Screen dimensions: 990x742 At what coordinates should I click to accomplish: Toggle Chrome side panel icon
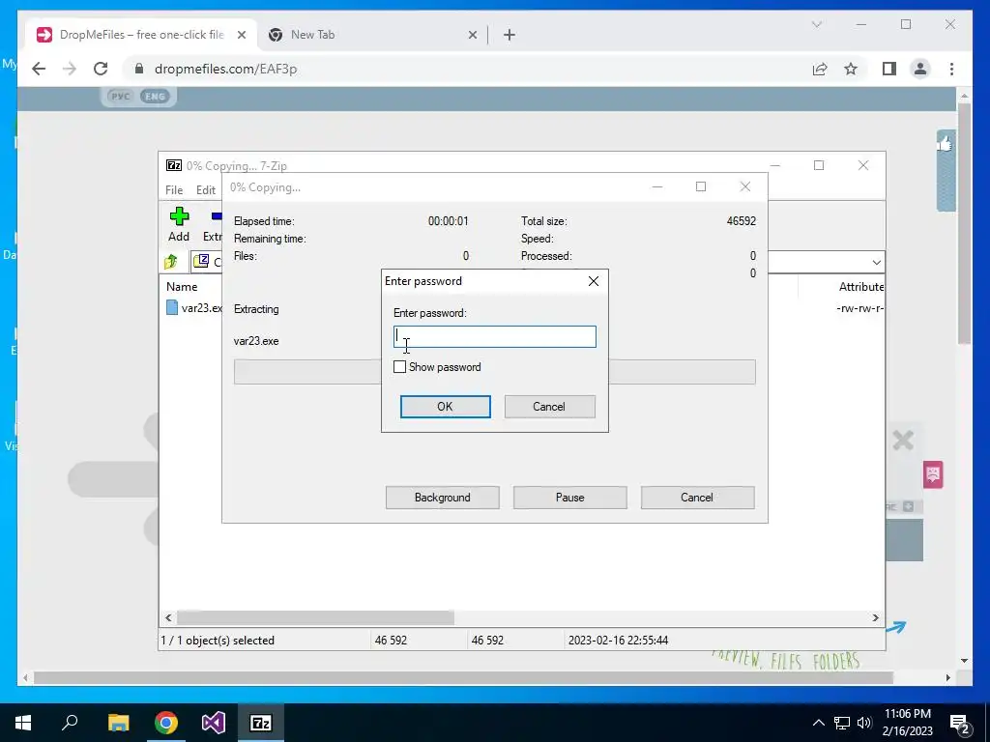[x=889, y=69]
